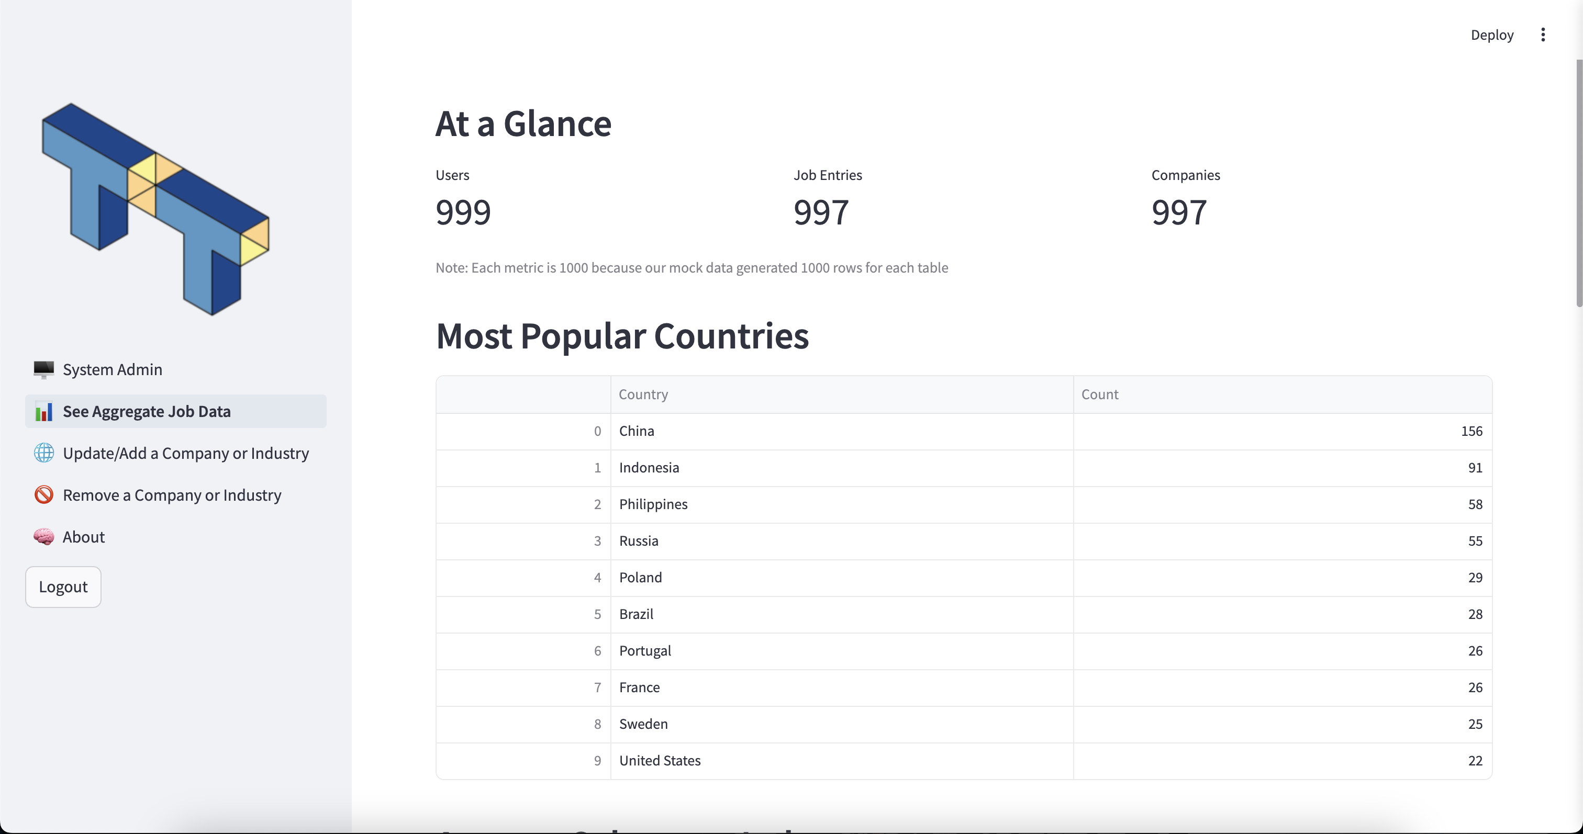The width and height of the screenshot is (1583, 834).
Task: Go to Update/Add a Company or Industry
Action: pyautogui.click(x=176, y=453)
